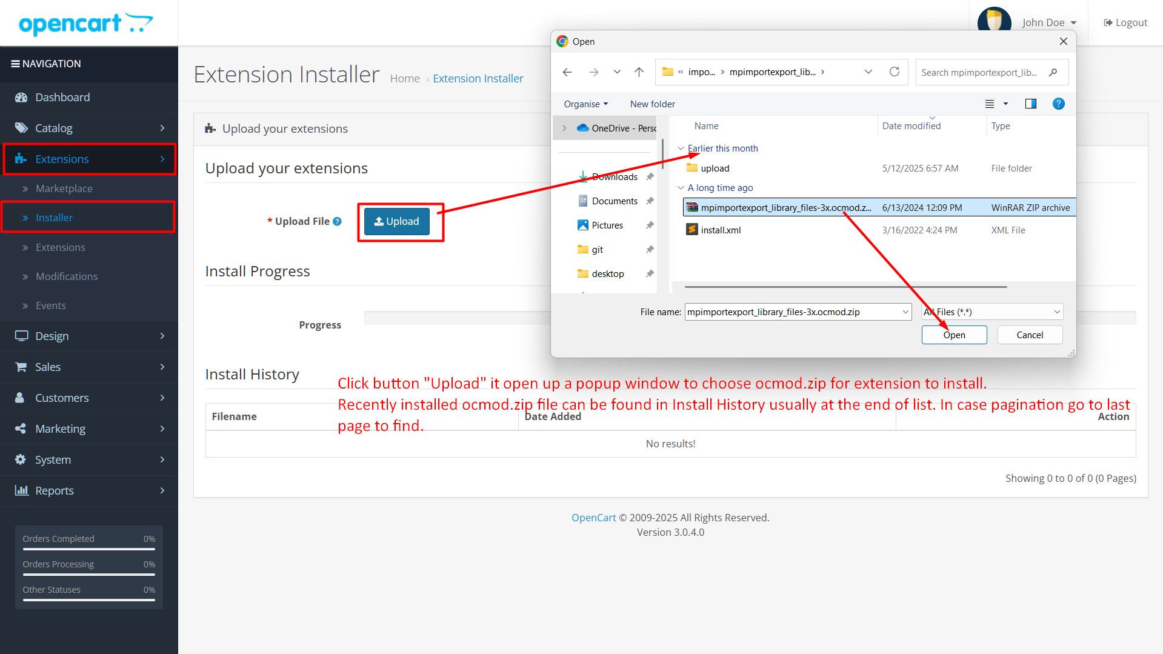Click the Upload button
This screenshot has width=1163, height=654.
coord(397,221)
